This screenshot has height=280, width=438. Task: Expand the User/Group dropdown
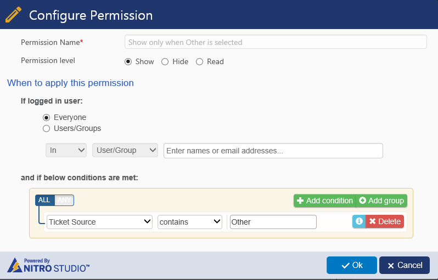tap(125, 150)
